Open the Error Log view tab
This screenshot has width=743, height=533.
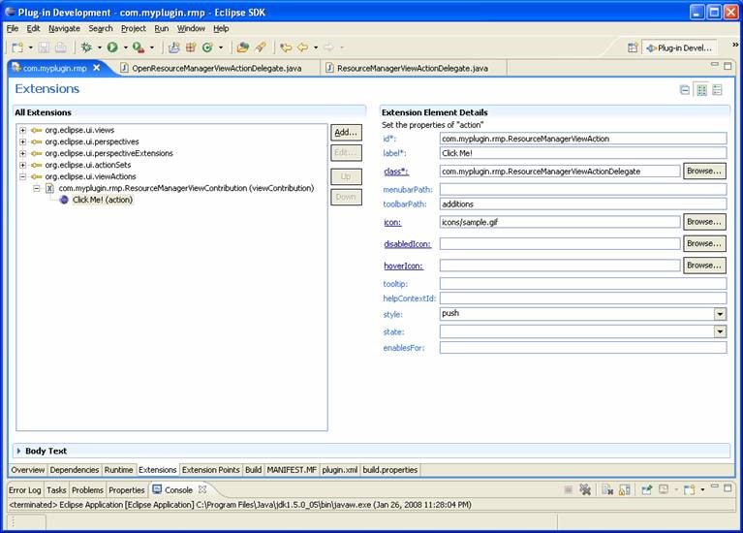[x=25, y=489]
